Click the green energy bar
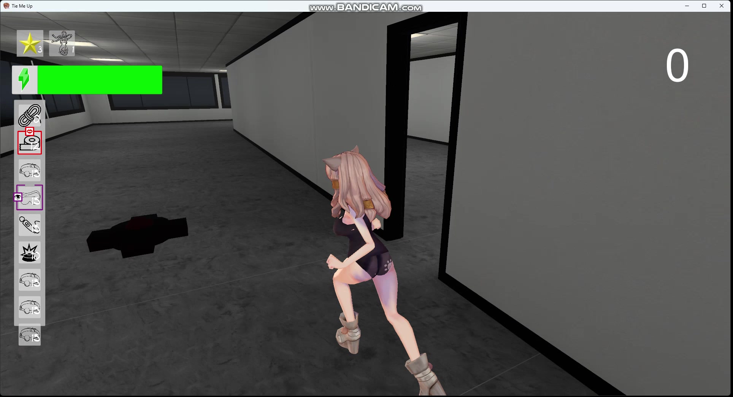Screen dimensions: 733x397 pyautogui.click(x=100, y=79)
